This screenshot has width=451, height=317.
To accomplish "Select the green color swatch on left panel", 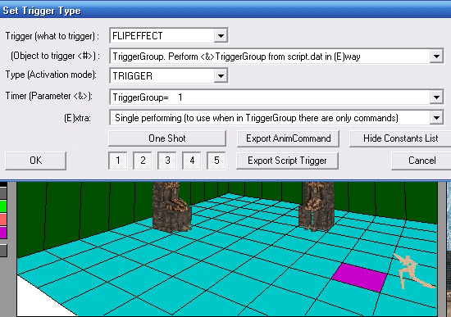I will [3, 206].
